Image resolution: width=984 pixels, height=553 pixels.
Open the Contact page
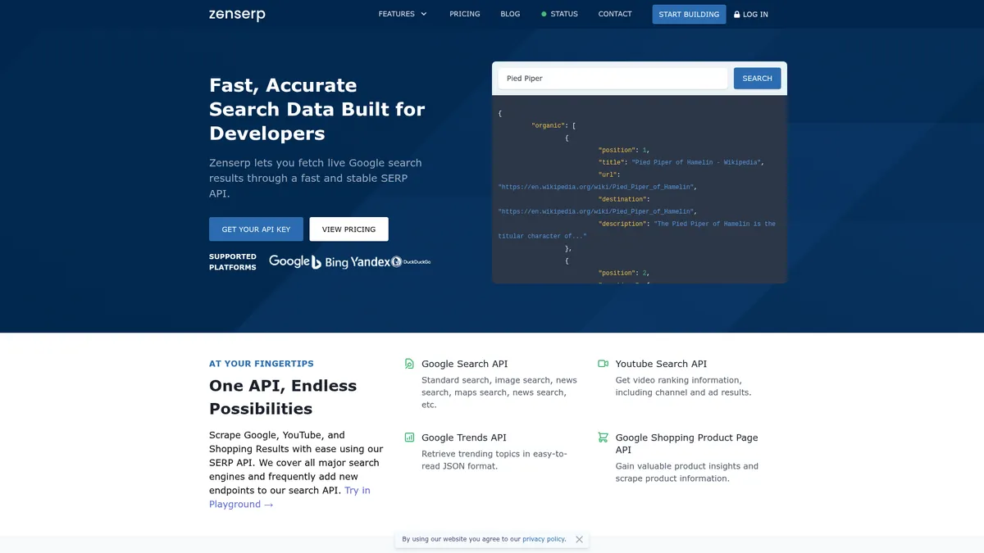coord(615,14)
